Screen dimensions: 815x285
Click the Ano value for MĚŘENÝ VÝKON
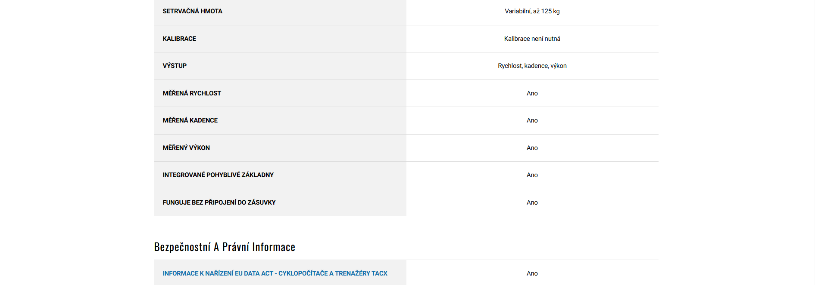(x=532, y=148)
